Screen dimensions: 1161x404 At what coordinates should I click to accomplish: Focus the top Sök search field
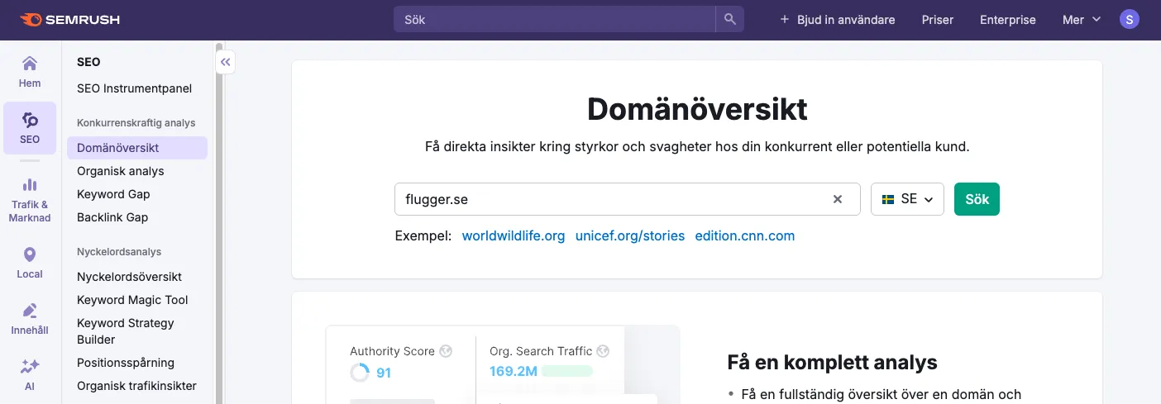pyautogui.click(x=554, y=19)
